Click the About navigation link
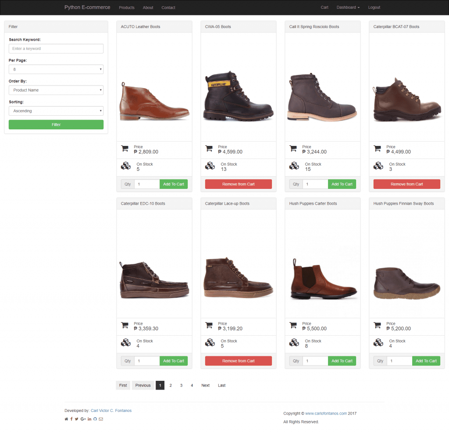This screenshot has width=449, height=433. [148, 7]
